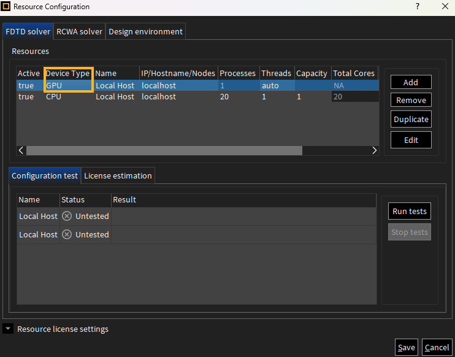
Task: Click the 'true' Active cell in CPU row
Action: (x=30, y=96)
